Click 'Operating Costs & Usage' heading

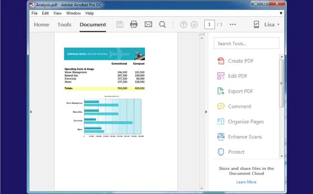click(x=79, y=69)
